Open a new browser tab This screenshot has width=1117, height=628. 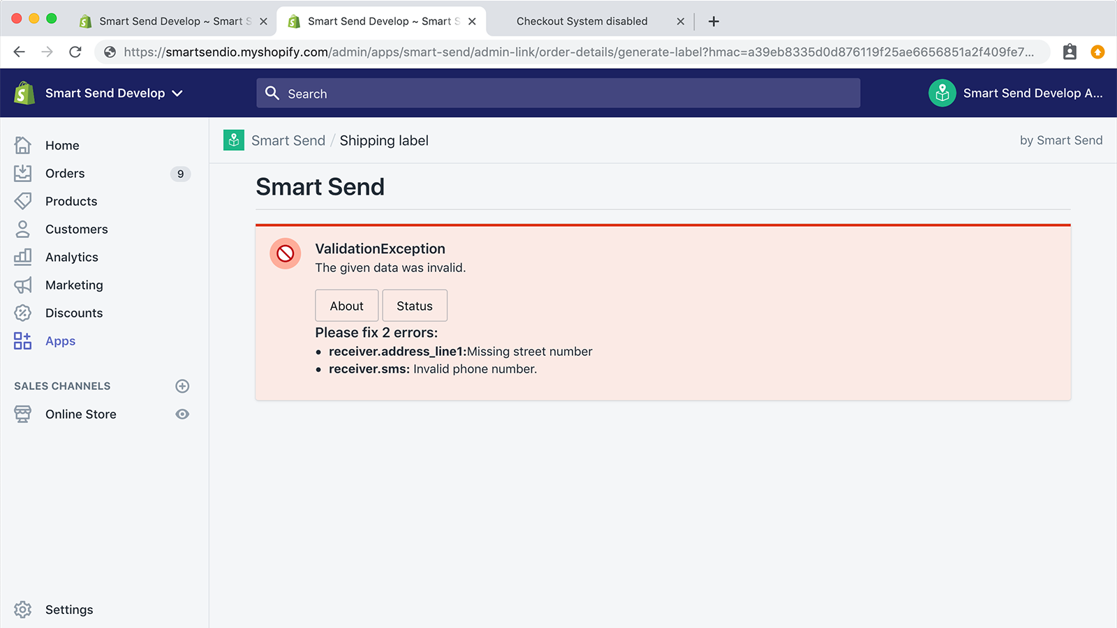[x=713, y=21]
